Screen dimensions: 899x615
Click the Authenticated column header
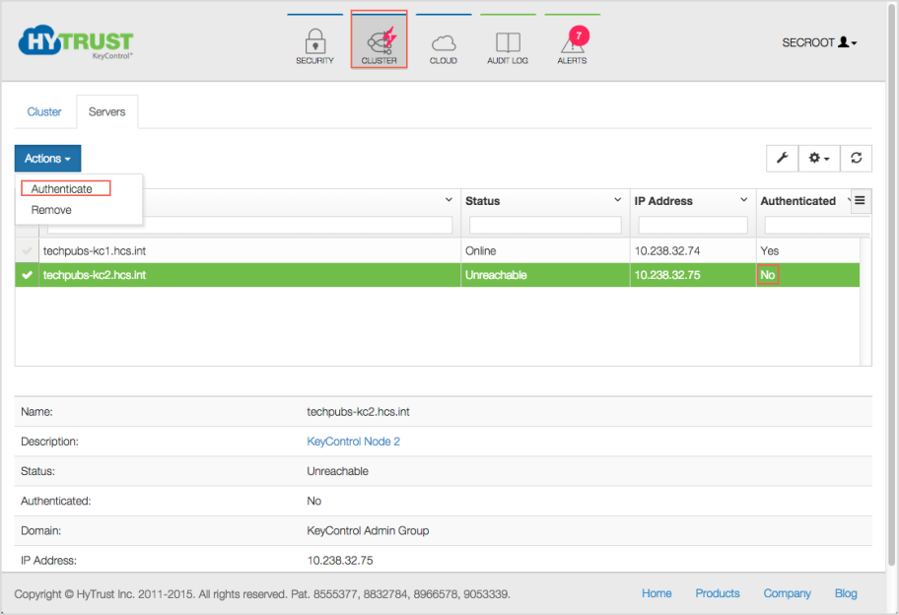798,201
